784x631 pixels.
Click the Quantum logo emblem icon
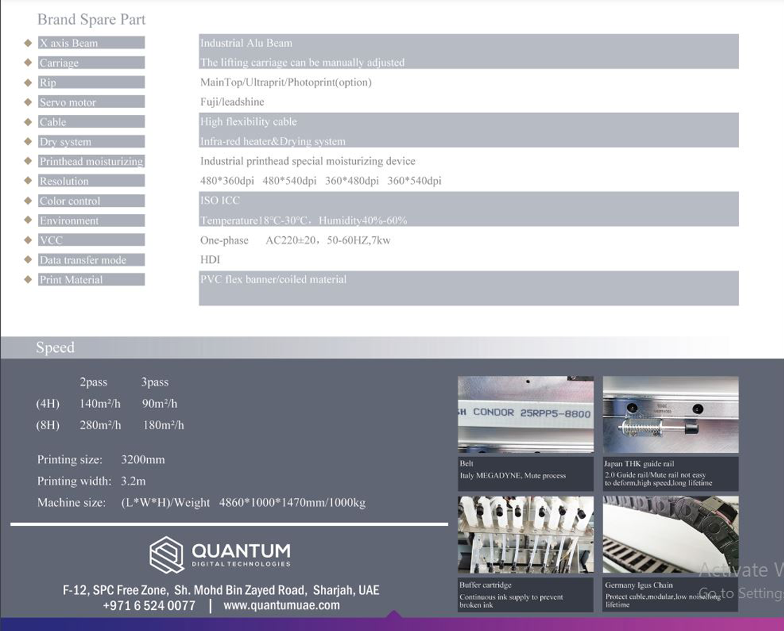coord(167,555)
